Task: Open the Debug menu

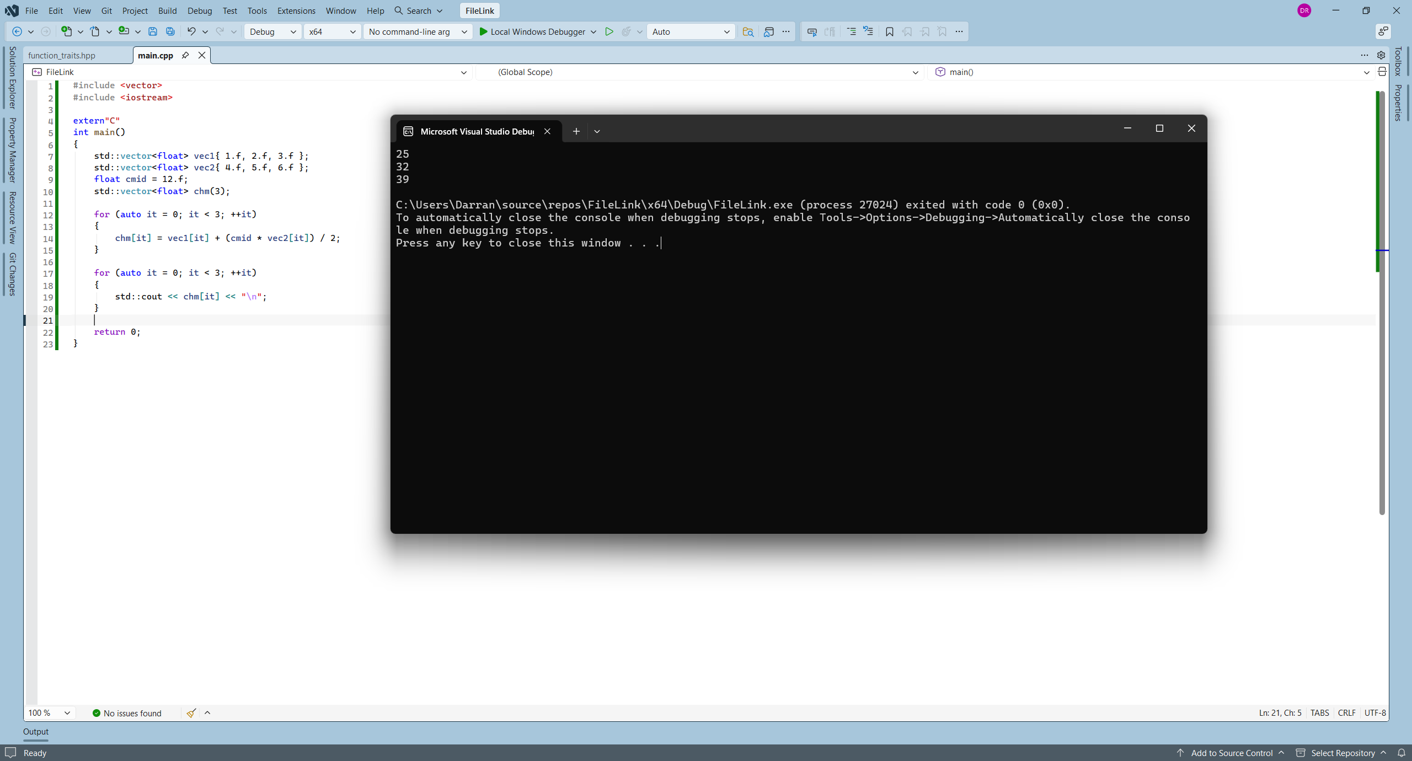Action: [x=200, y=10]
